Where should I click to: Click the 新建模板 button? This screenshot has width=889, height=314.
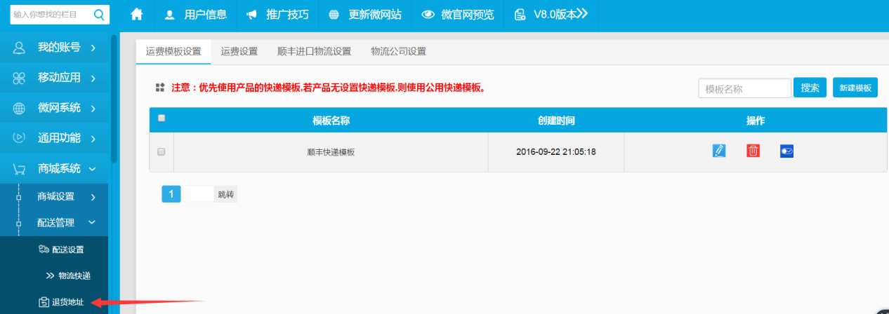coord(855,88)
